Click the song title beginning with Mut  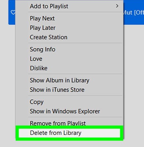134,12
